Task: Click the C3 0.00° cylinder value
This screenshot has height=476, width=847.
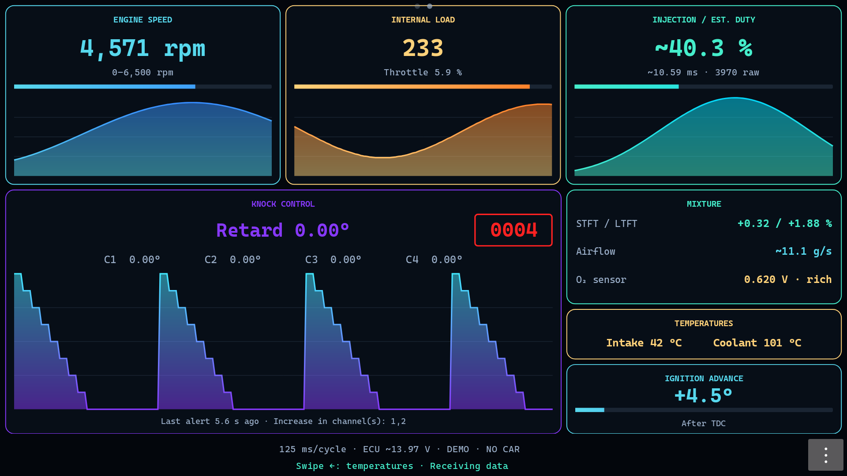Action: 333,260
